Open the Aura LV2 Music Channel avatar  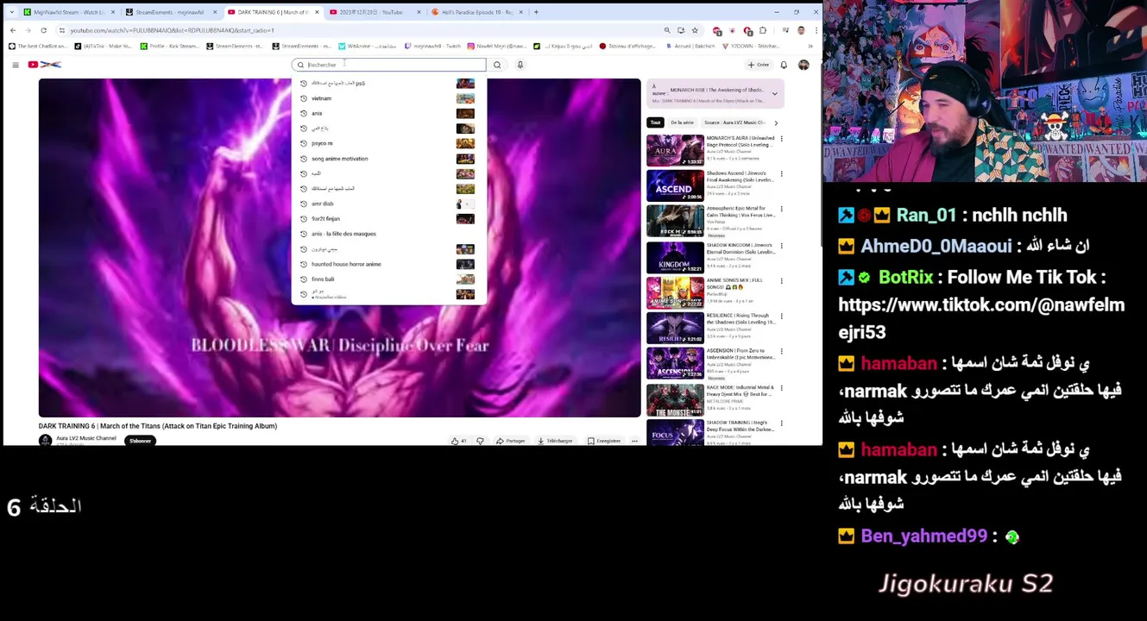click(x=45, y=441)
